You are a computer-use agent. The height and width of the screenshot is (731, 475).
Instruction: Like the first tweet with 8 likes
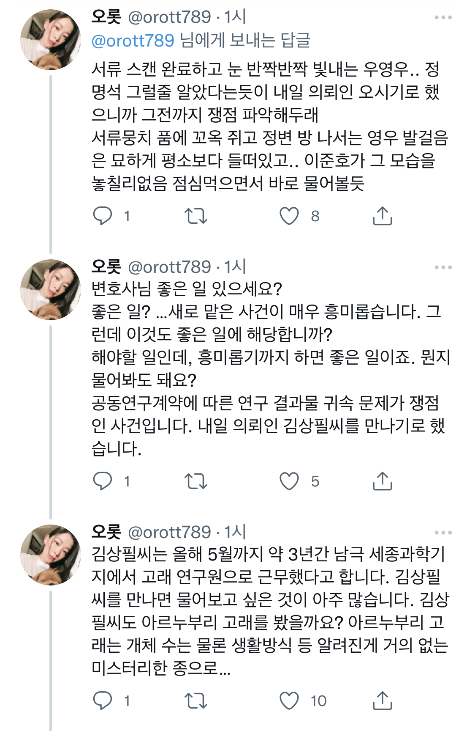(x=289, y=217)
